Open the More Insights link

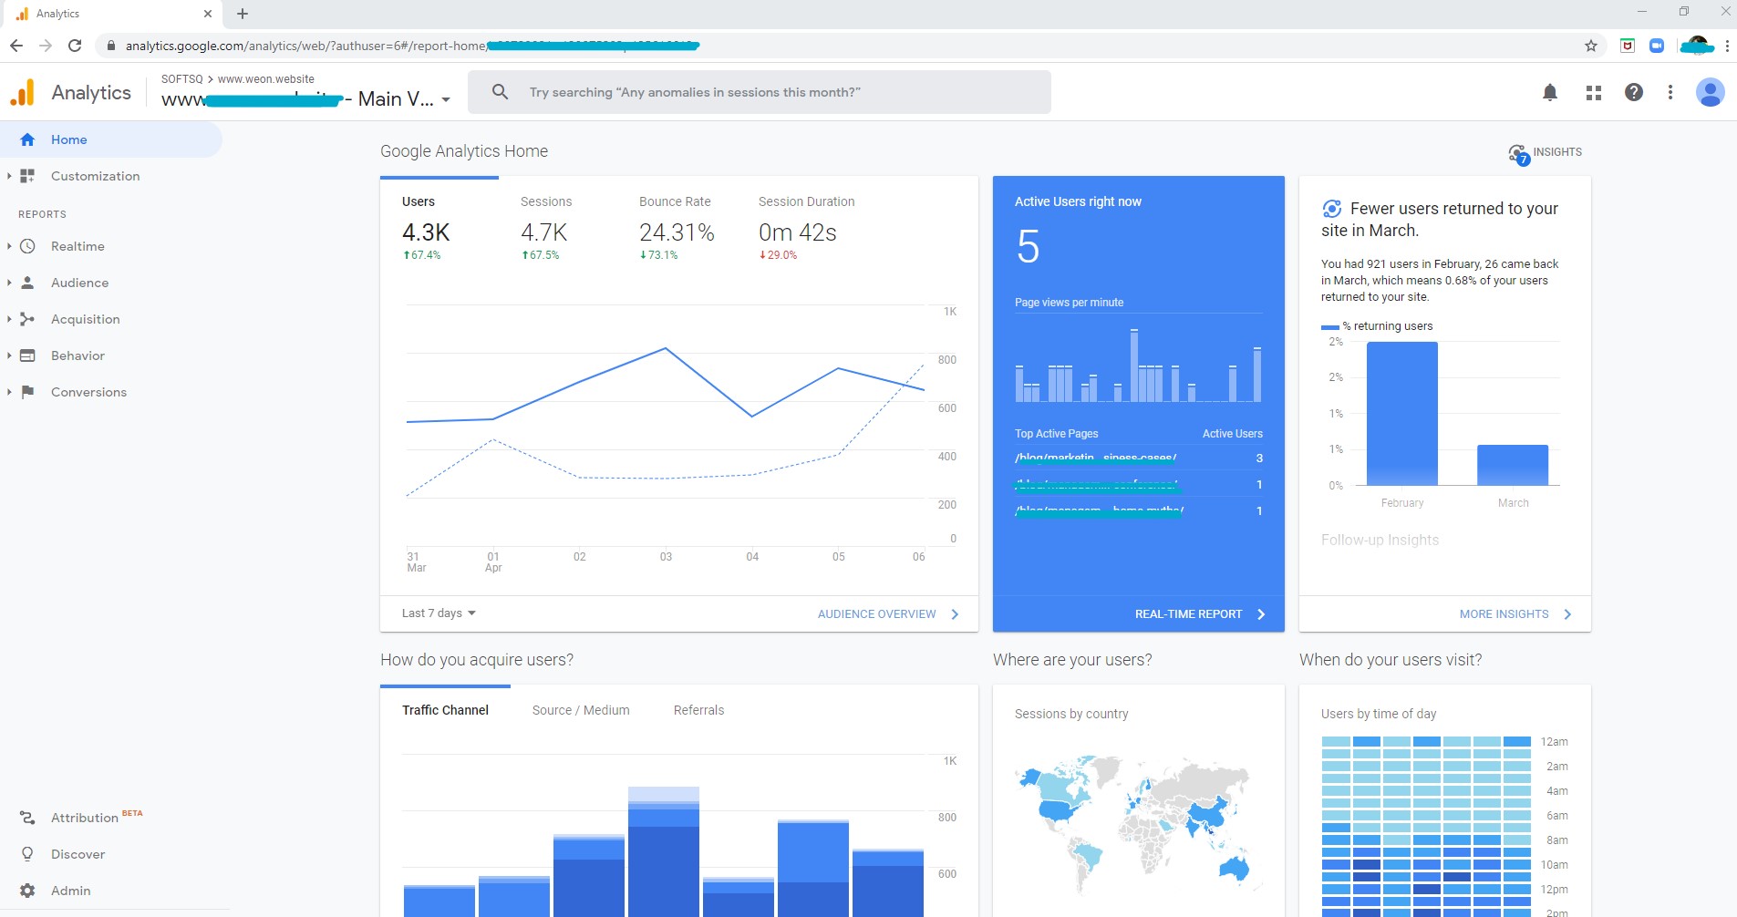1515,613
